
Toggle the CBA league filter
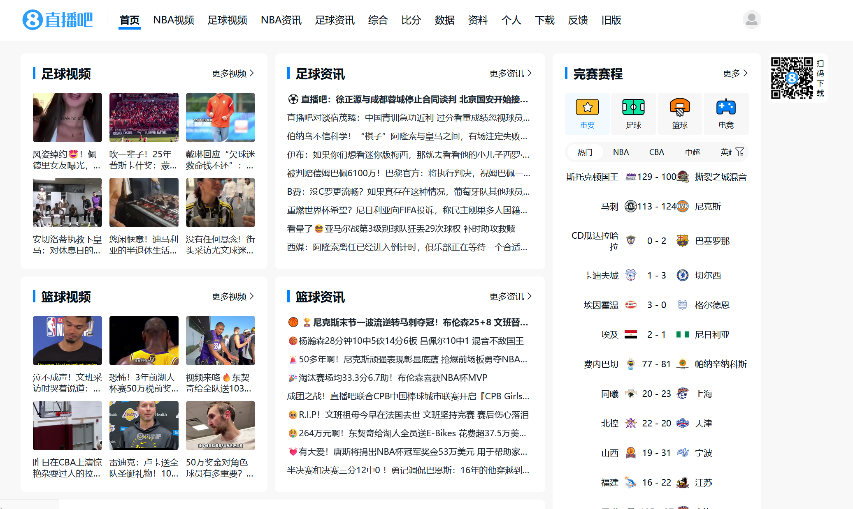tap(656, 152)
